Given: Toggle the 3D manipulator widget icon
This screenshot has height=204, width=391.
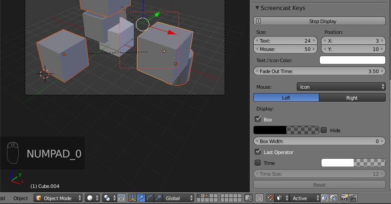Looking at the screenshot, I should 132,198.
